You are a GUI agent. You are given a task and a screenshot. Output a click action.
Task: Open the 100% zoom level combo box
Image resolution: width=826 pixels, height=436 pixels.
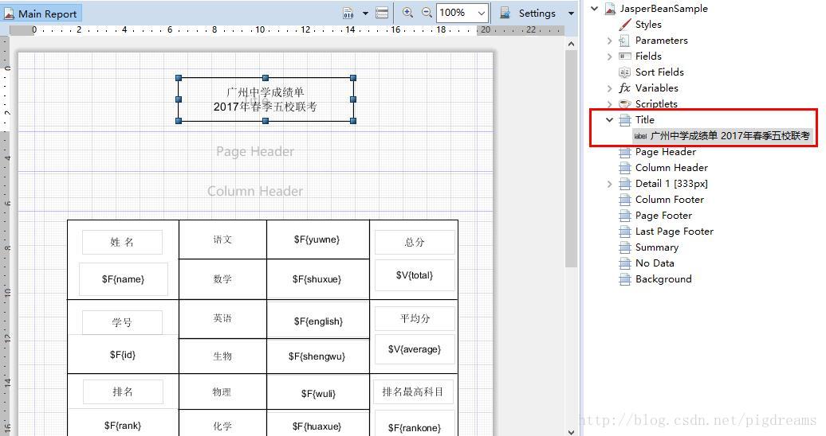462,13
